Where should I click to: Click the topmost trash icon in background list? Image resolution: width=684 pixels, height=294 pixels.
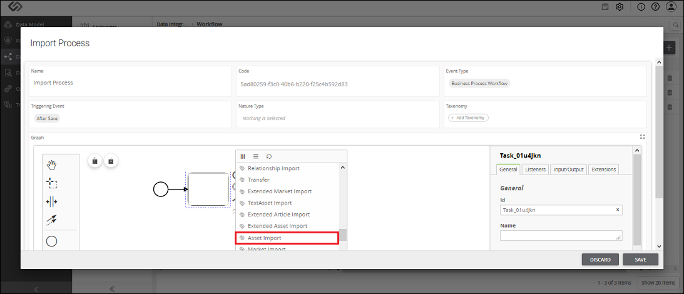coord(670,78)
